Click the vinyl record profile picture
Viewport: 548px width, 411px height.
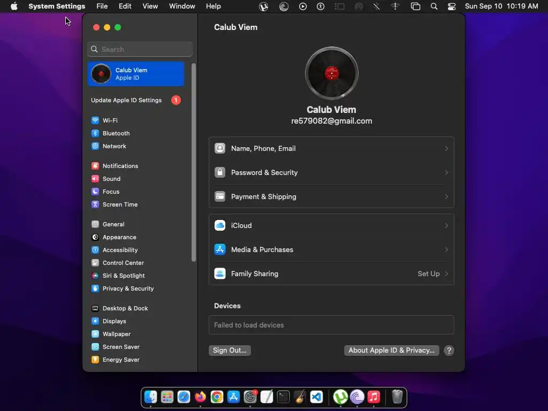pos(331,73)
